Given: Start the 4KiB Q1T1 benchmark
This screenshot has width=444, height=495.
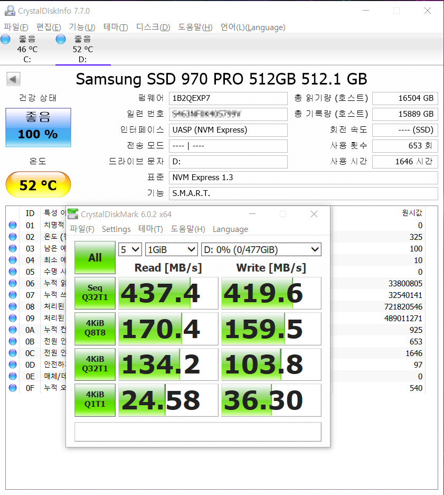Looking at the screenshot, I should pyautogui.click(x=95, y=400).
